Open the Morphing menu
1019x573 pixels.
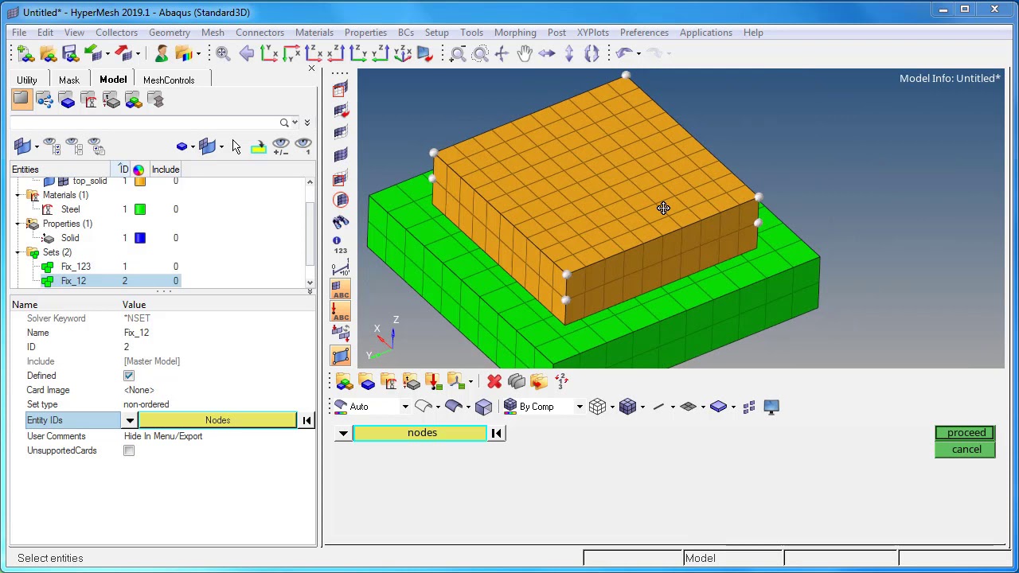(x=515, y=33)
